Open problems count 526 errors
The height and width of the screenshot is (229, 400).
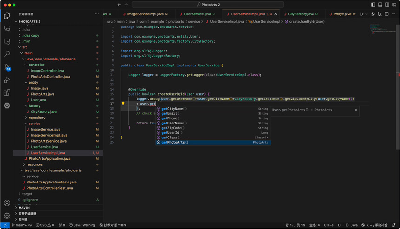coord(45,225)
